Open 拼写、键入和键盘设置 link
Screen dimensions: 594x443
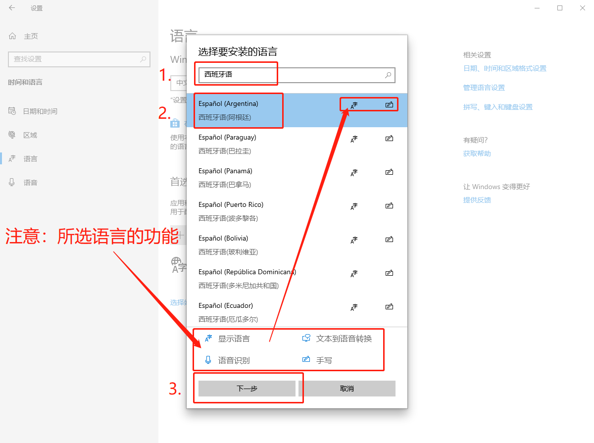498,107
